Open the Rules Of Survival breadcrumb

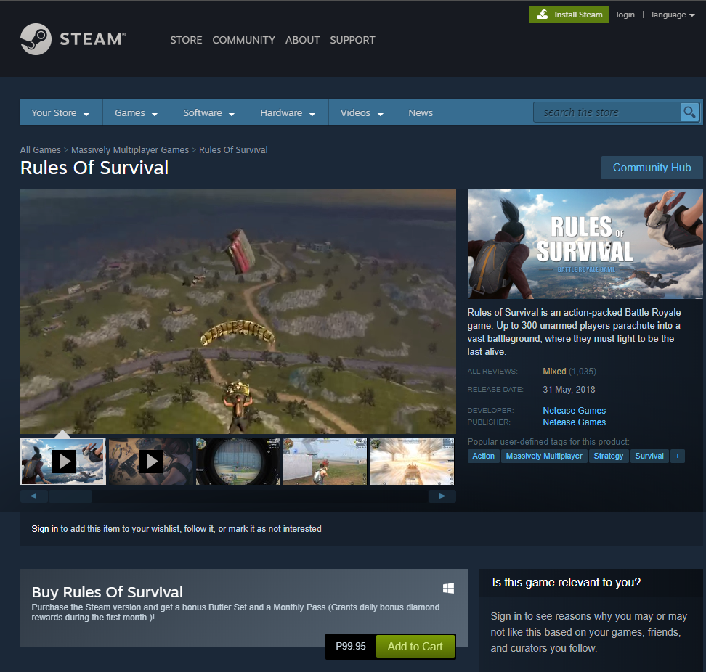coord(233,149)
